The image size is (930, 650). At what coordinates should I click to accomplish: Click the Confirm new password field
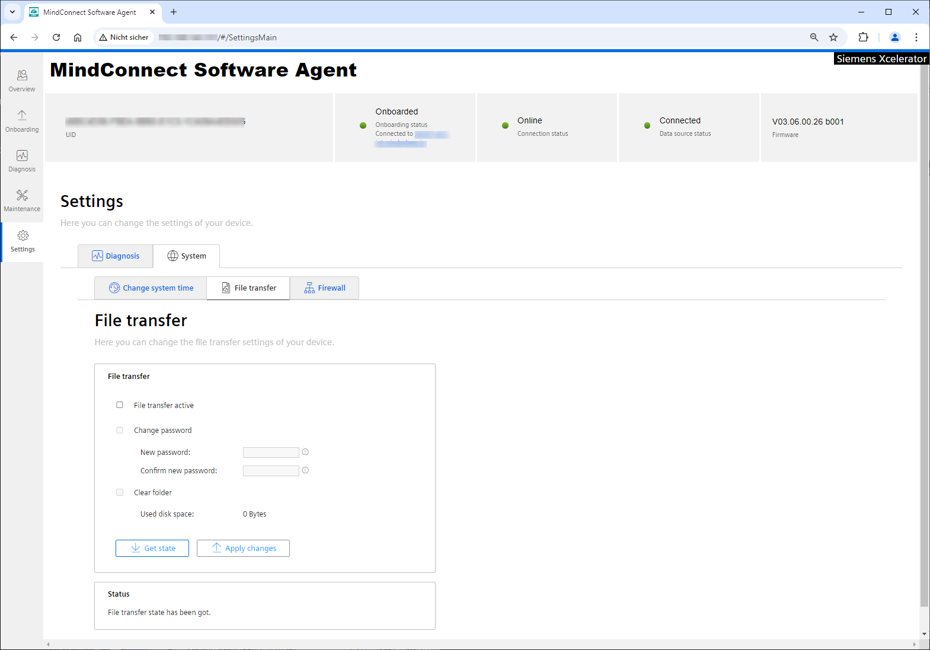271,471
